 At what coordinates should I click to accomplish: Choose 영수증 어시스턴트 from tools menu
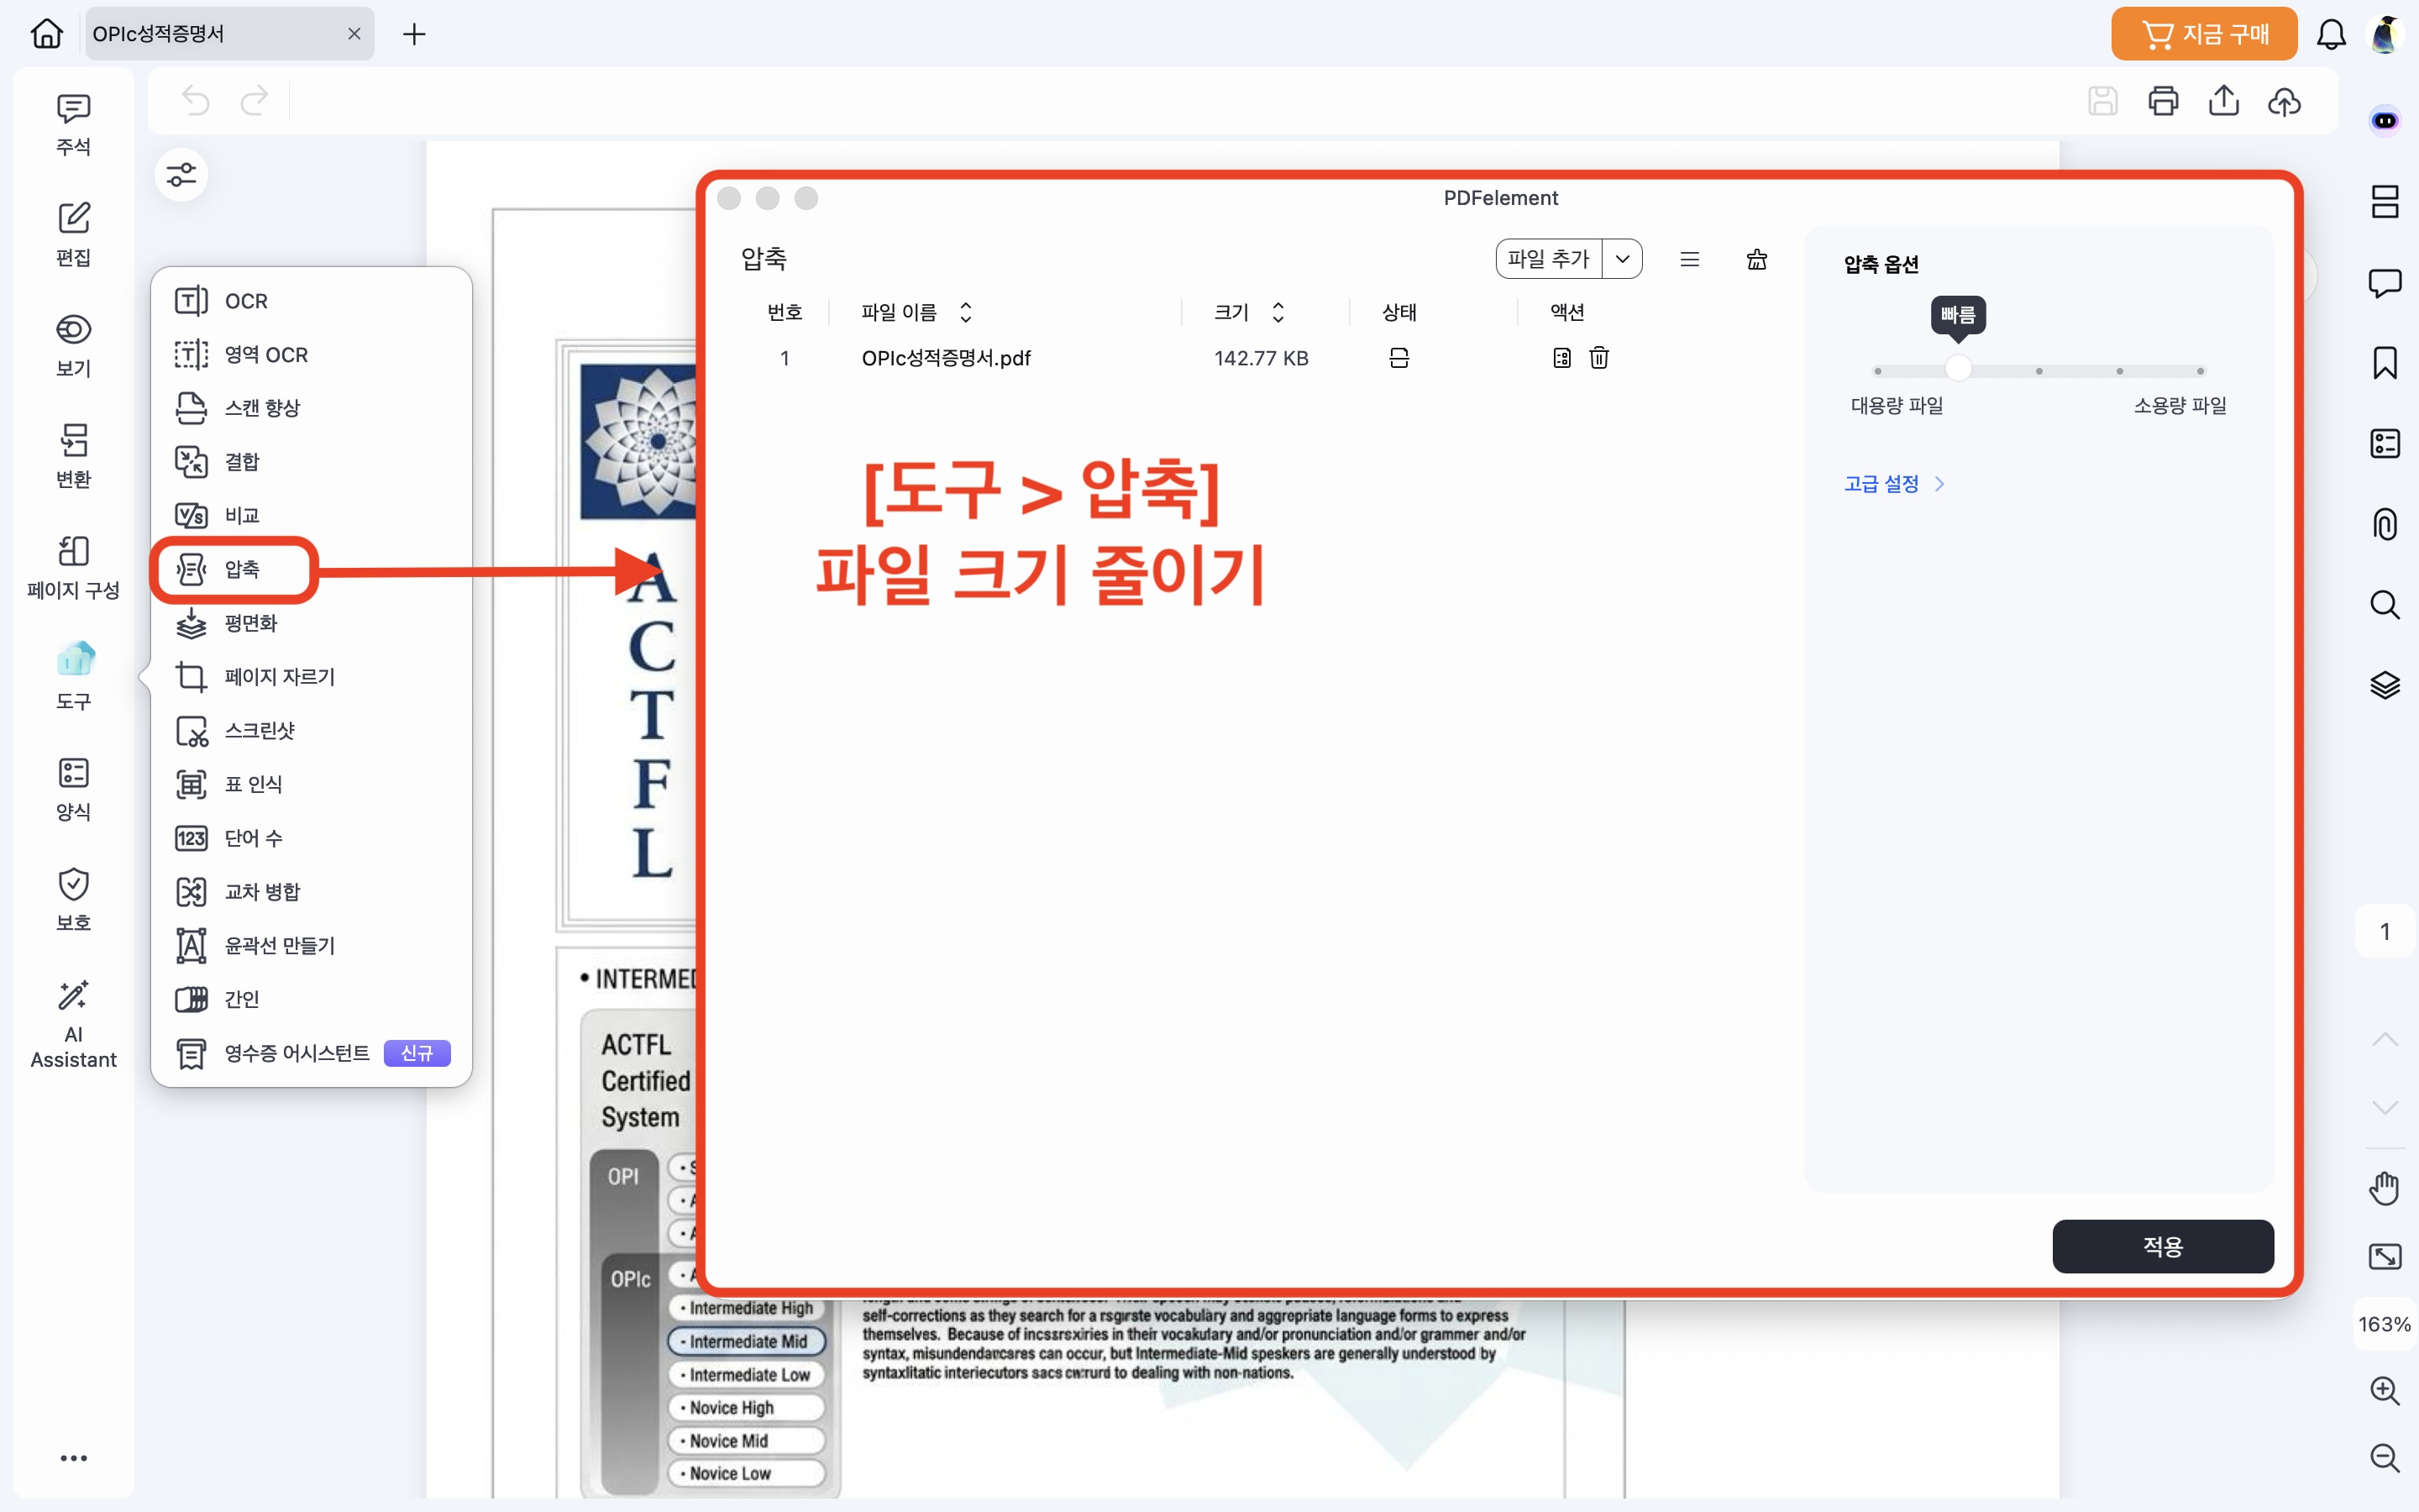(311, 1054)
